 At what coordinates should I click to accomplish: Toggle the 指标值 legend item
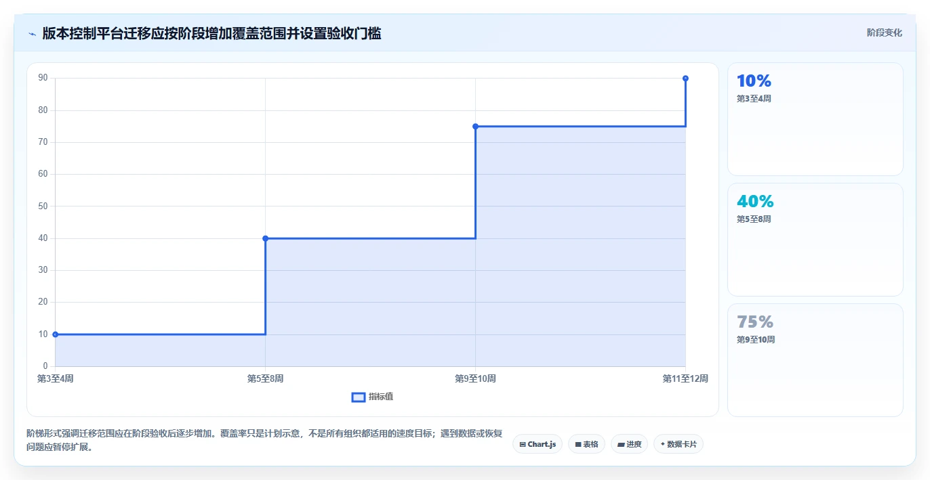click(372, 397)
